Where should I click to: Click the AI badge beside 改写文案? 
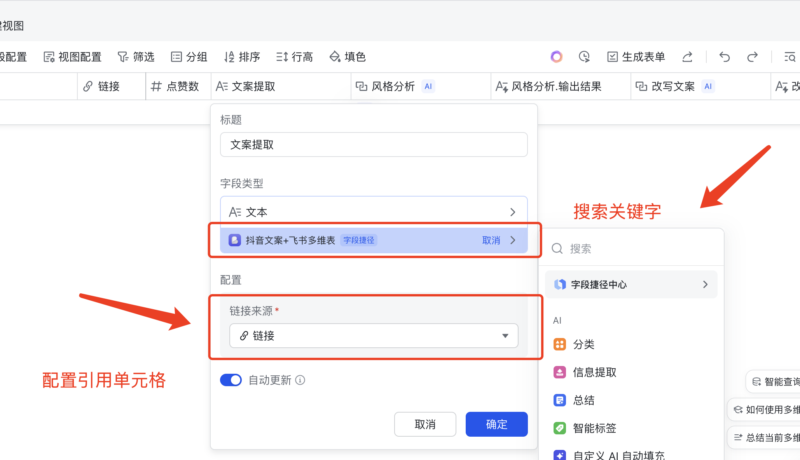[708, 86]
